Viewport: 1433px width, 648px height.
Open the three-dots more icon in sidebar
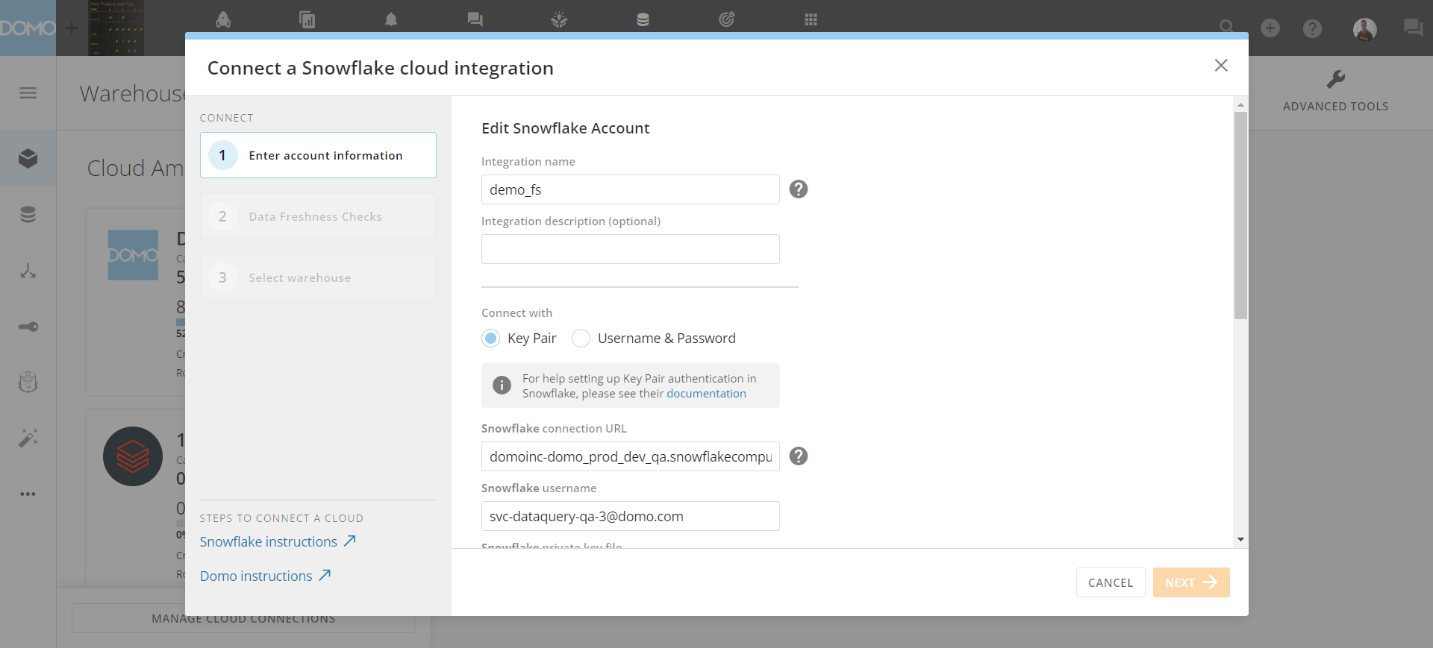[28, 494]
